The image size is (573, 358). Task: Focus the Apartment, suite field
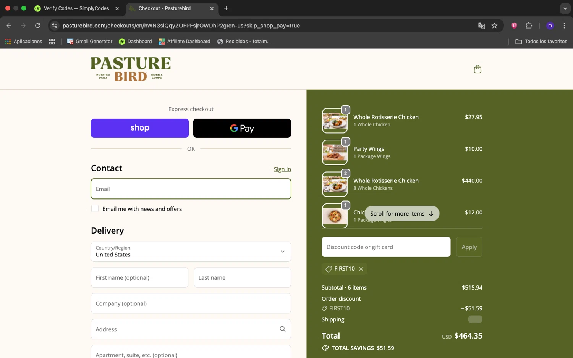click(191, 352)
